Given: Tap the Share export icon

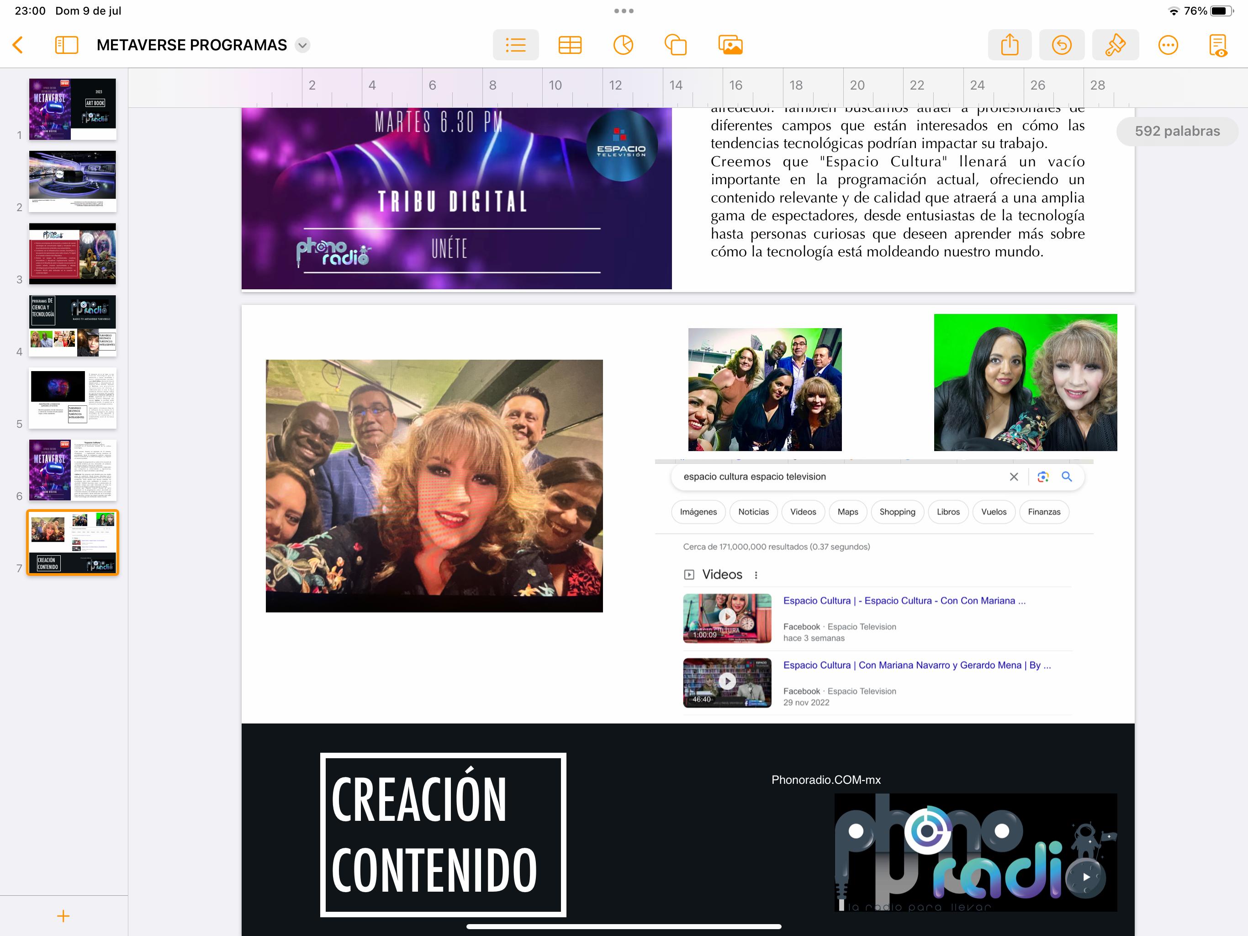Looking at the screenshot, I should coord(1010,45).
